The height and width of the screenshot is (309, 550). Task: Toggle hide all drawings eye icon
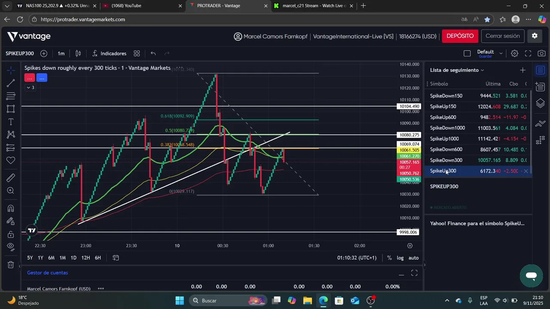(11, 247)
